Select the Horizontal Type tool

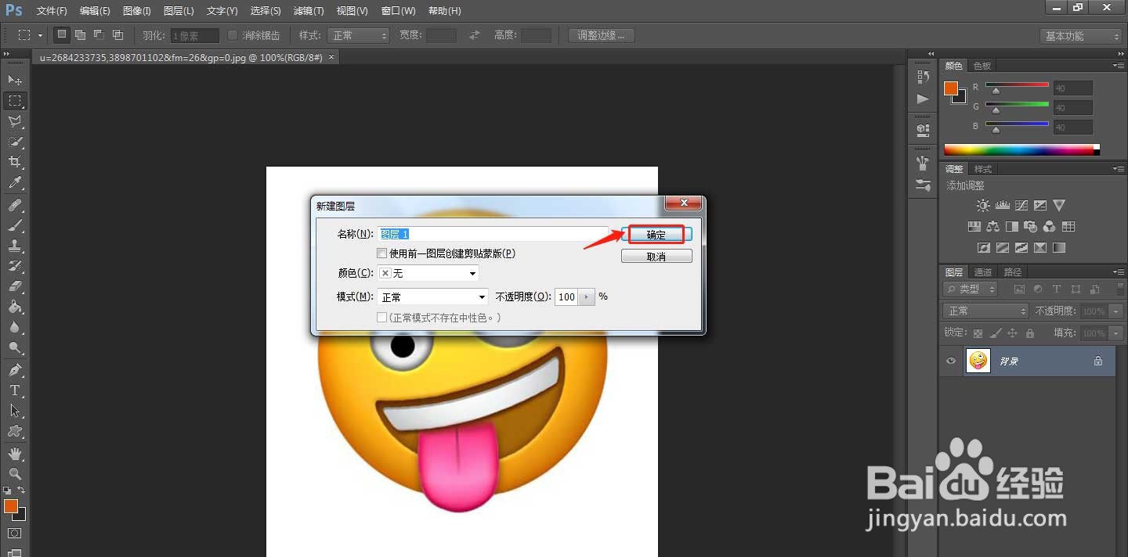[15, 390]
